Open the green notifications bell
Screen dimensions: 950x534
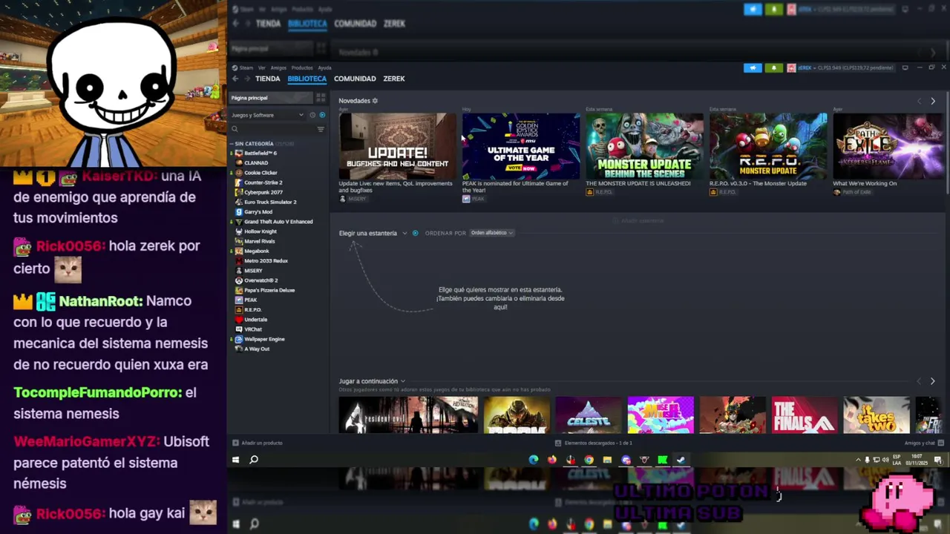coord(773,68)
